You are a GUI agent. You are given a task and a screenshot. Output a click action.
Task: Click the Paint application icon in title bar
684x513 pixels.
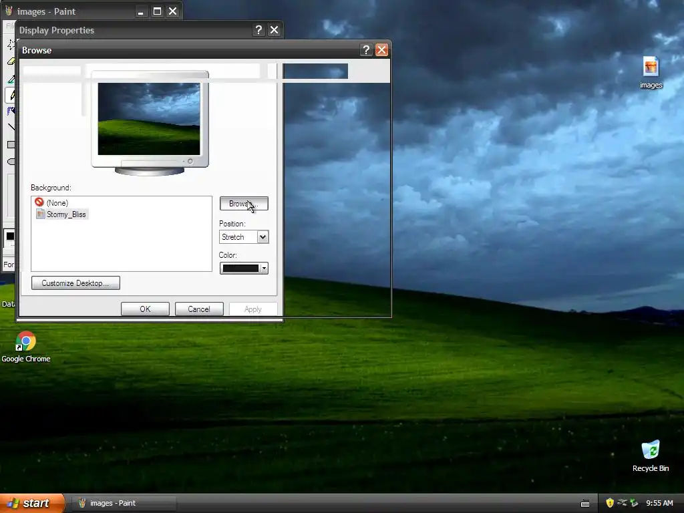(x=9, y=11)
